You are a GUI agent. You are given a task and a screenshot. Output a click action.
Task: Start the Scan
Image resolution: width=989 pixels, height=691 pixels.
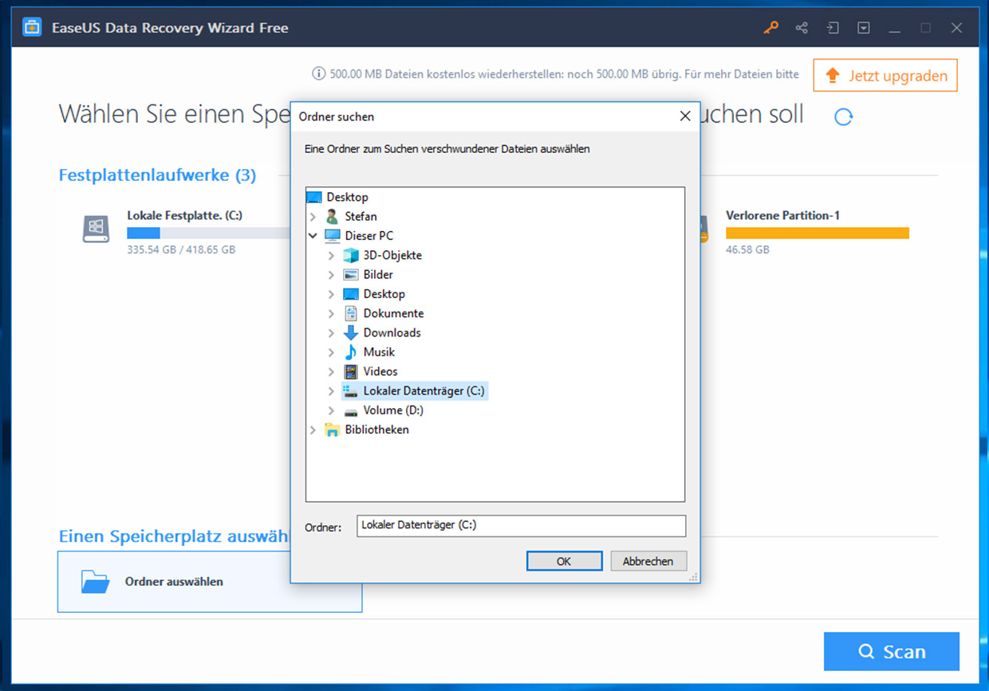(892, 652)
